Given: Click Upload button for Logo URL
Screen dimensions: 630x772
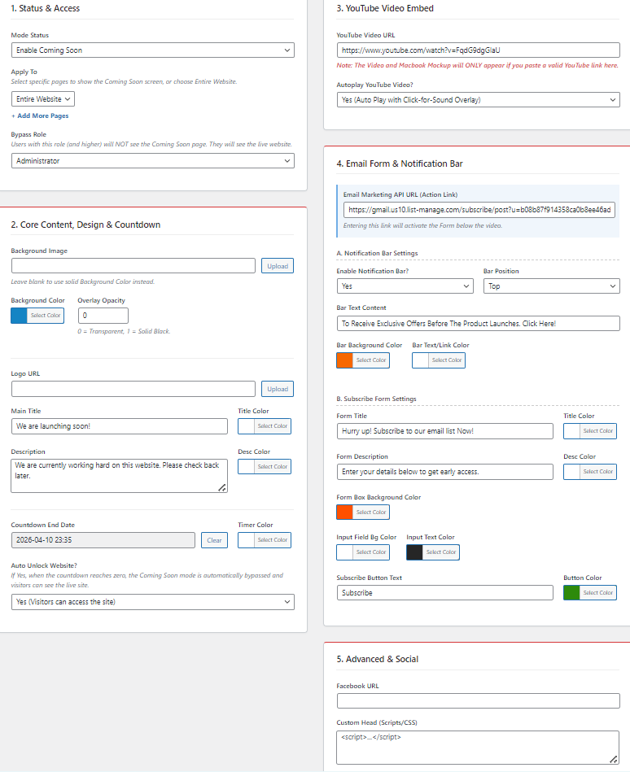Looking at the screenshot, I should point(278,389).
